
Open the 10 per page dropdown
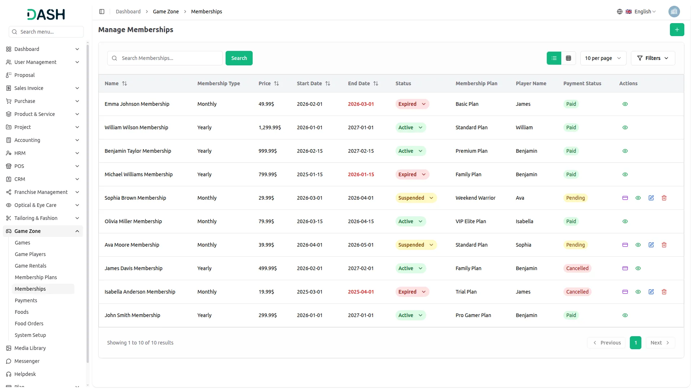pos(603,58)
